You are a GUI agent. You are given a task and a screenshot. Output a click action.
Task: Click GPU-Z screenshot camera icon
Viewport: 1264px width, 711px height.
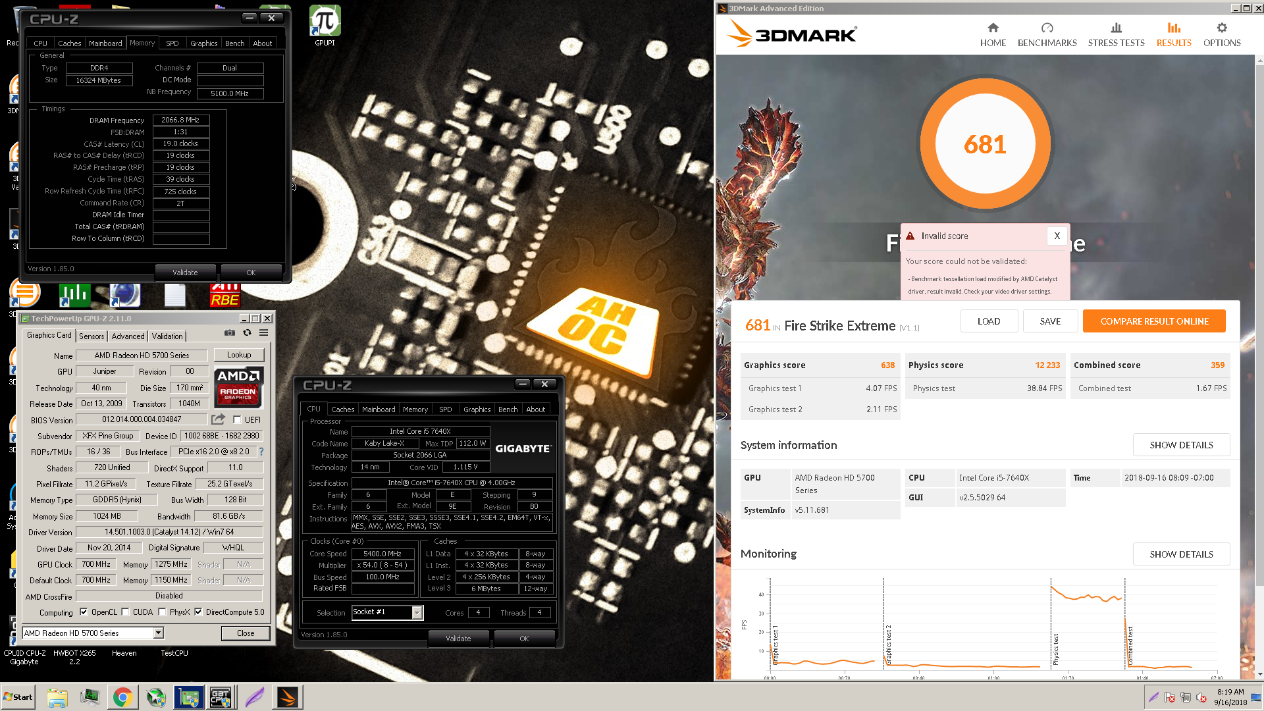(x=229, y=333)
